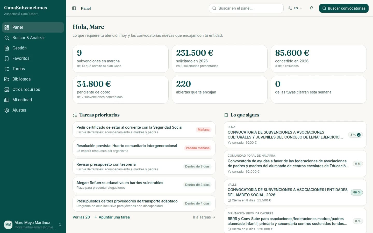The image size is (373, 233).
Task: Open Biblioteca section
Action: pyautogui.click(x=33, y=79)
